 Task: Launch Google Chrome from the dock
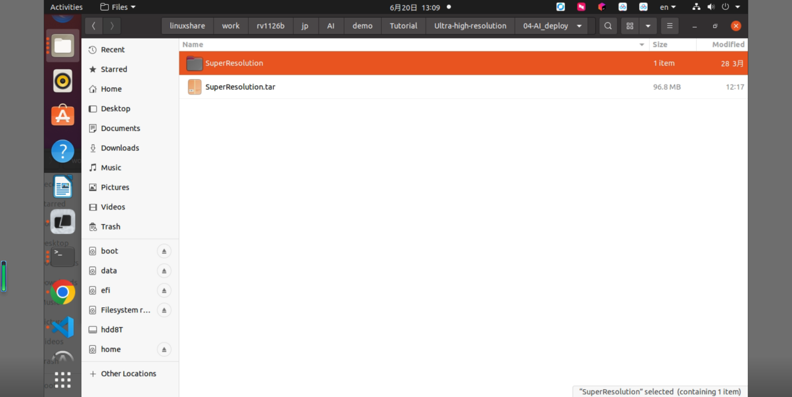coord(62,292)
